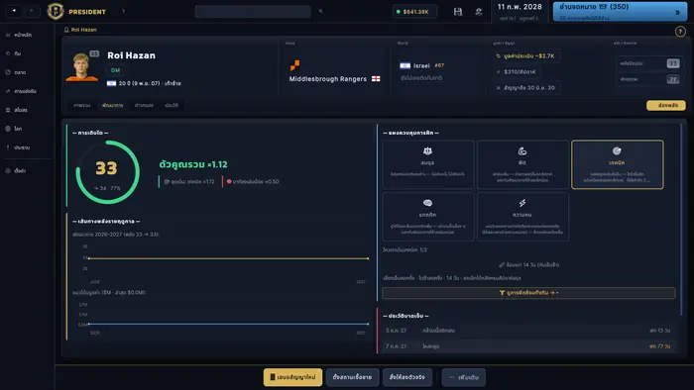Click the bell icon beside Roi Hazan breadcrumb

point(66,30)
